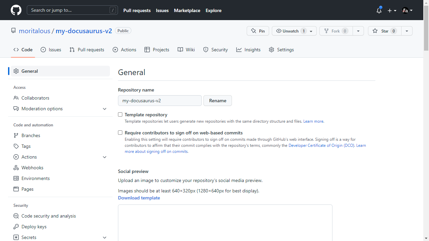
Task: Click the Pin repository button
Action: pyautogui.click(x=258, y=31)
